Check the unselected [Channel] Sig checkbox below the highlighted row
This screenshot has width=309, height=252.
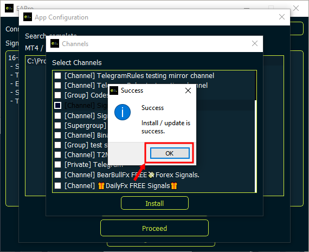coord(58,115)
